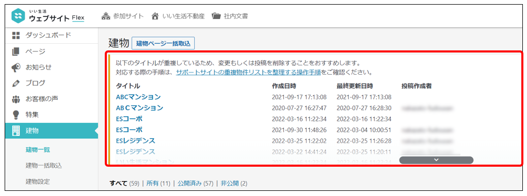Open the 建物一括取込 submenu item
The width and height of the screenshot is (527, 196).
click(x=44, y=166)
